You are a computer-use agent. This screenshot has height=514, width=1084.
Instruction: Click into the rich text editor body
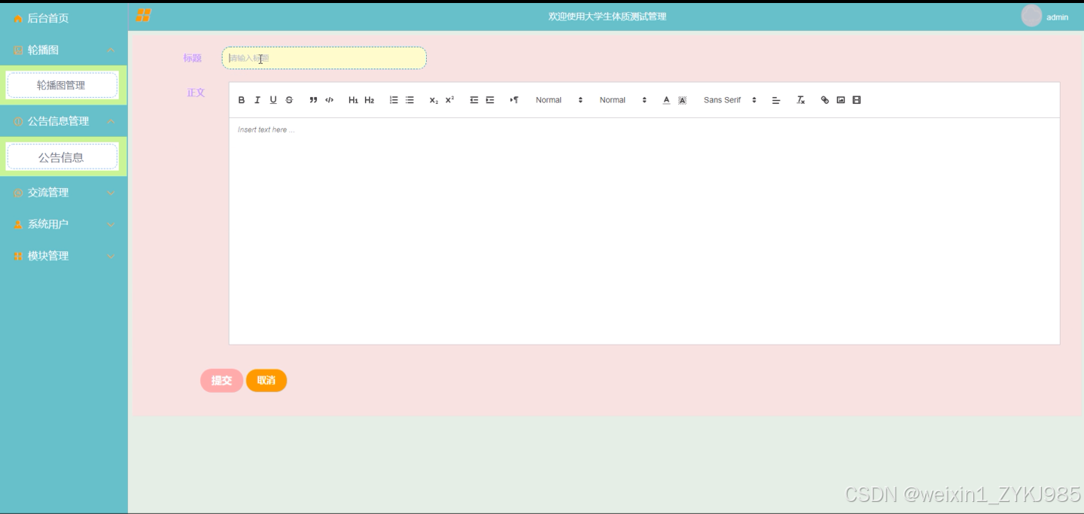tap(644, 231)
